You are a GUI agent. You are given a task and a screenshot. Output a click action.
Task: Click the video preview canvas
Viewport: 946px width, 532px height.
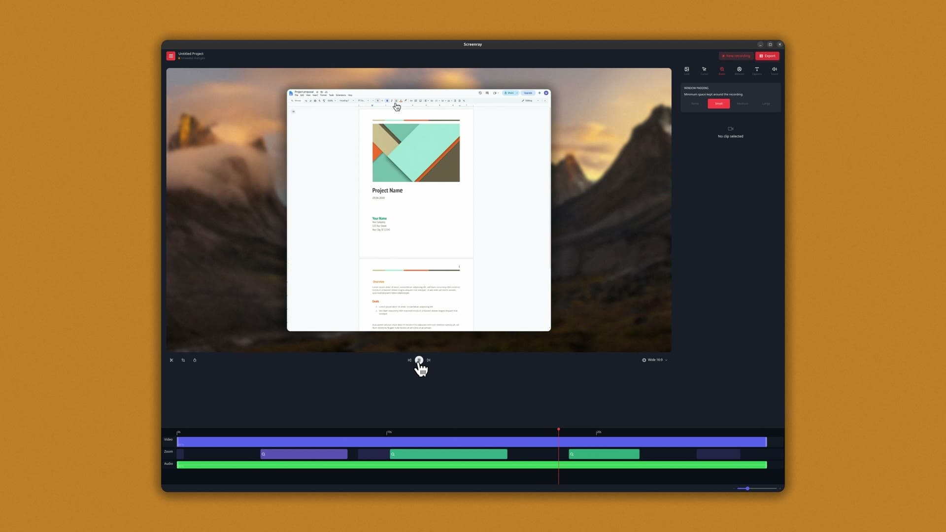click(419, 210)
